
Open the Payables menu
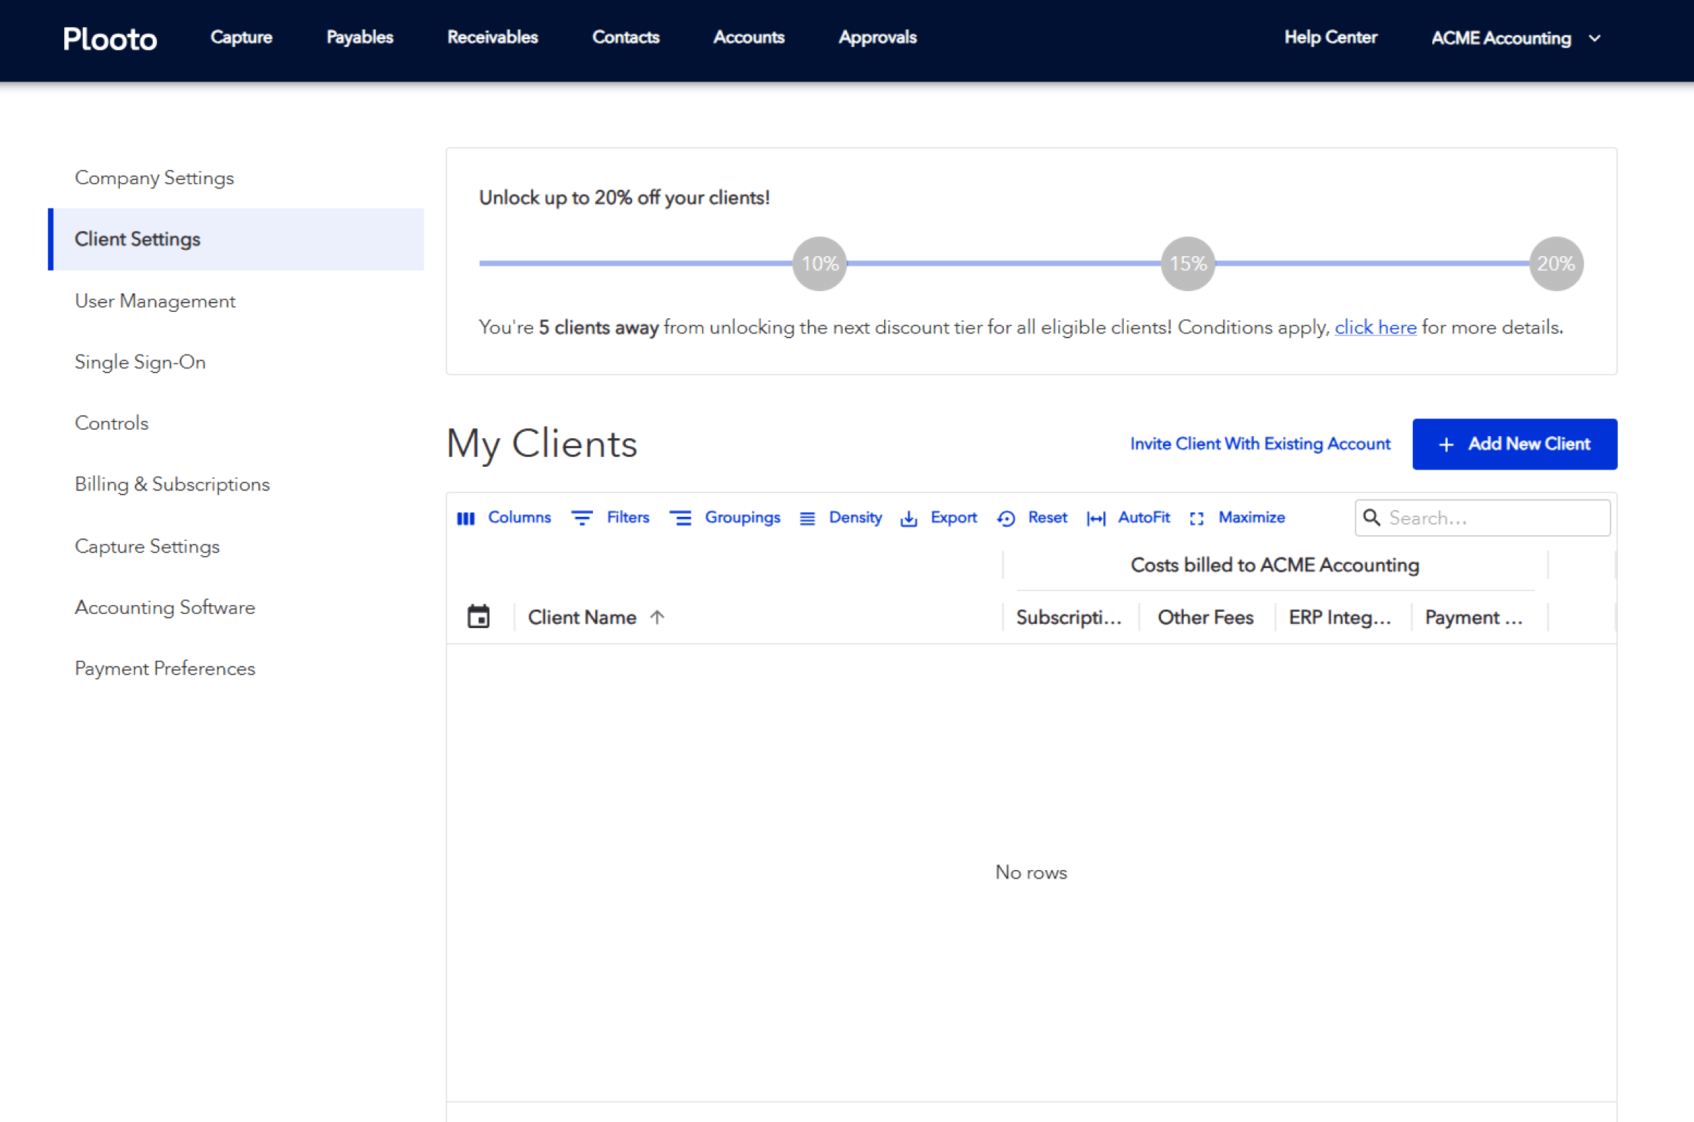(x=359, y=37)
